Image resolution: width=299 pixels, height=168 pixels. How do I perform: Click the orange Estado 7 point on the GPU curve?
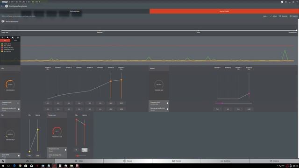tap(121, 80)
